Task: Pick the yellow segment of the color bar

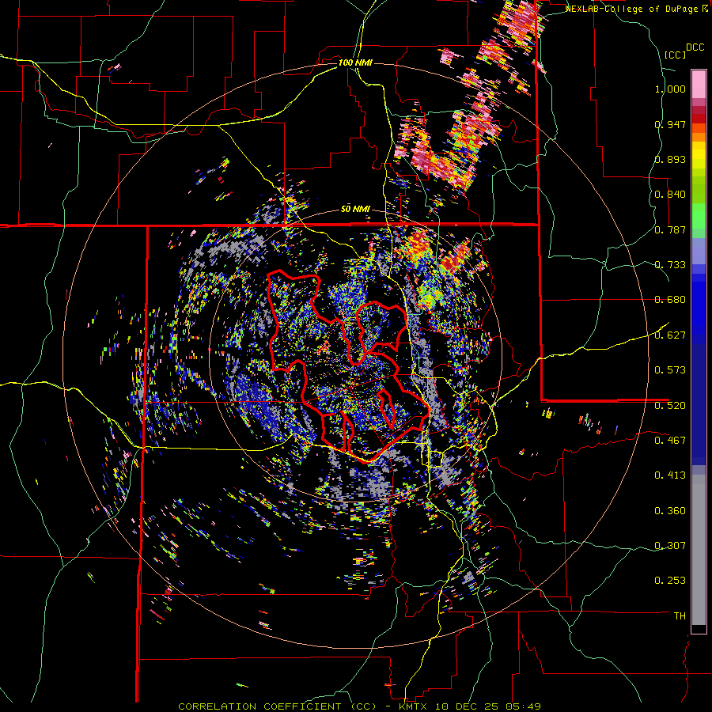Action: (x=699, y=155)
